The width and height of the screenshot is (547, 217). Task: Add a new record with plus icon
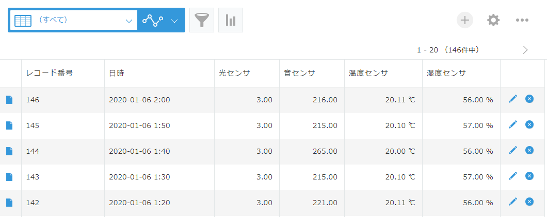click(x=465, y=20)
